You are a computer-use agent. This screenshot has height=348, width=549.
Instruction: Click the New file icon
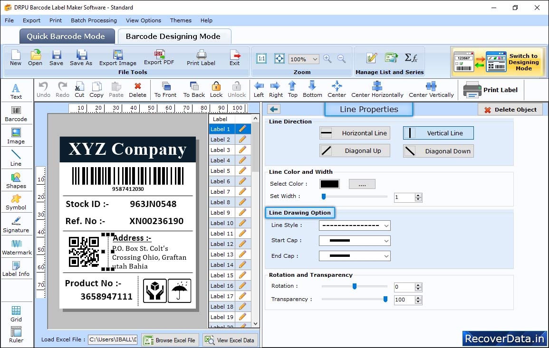pyautogui.click(x=15, y=57)
